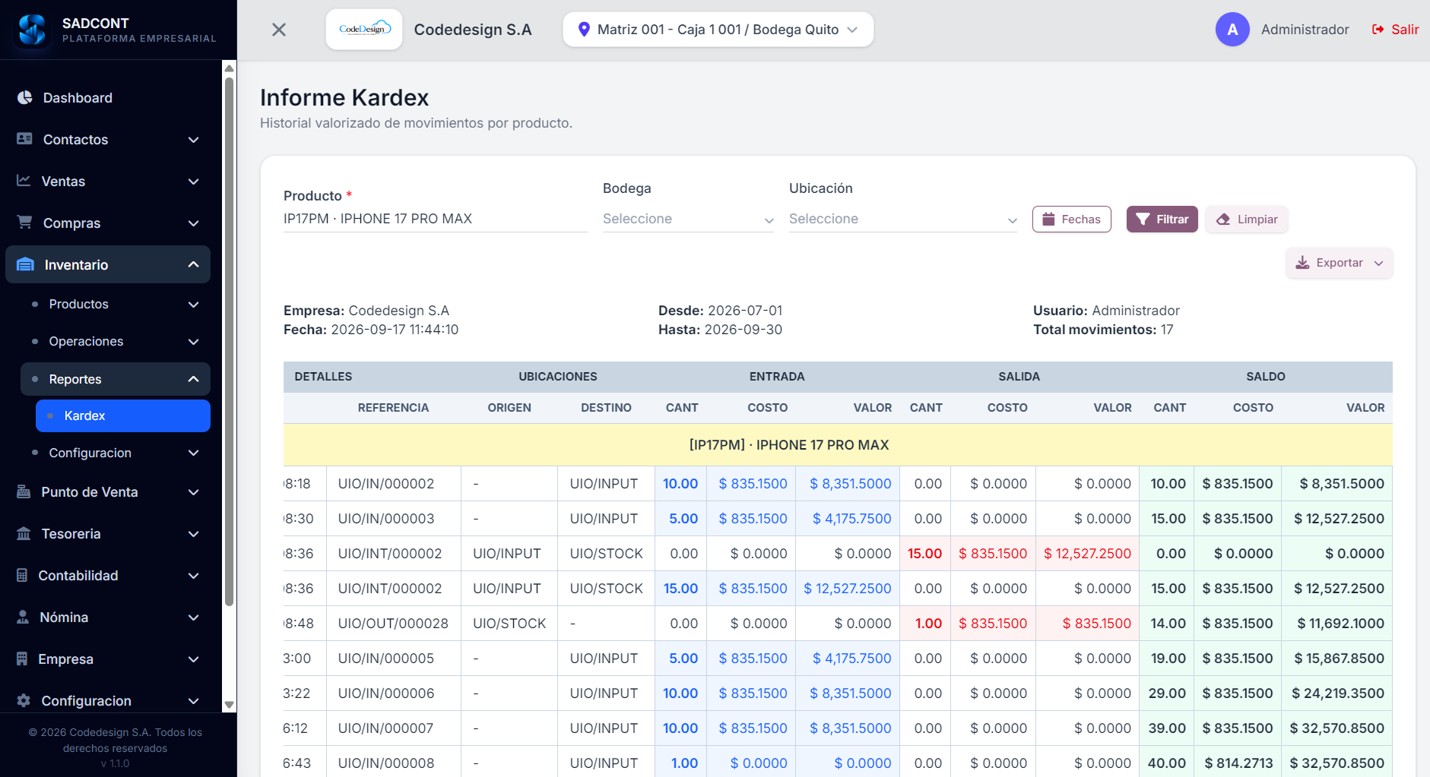
Task: Expand the Productos submenu chevron
Action: [193, 304]
